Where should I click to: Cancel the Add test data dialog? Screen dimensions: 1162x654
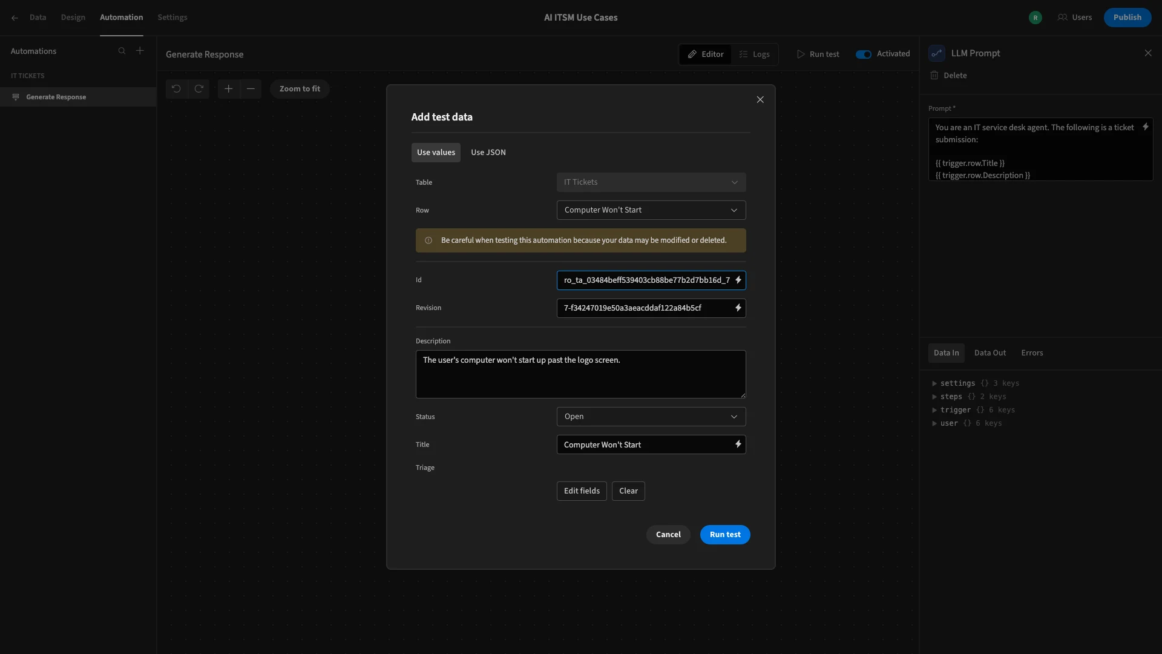pyautogui.click(x=668, y=535)
